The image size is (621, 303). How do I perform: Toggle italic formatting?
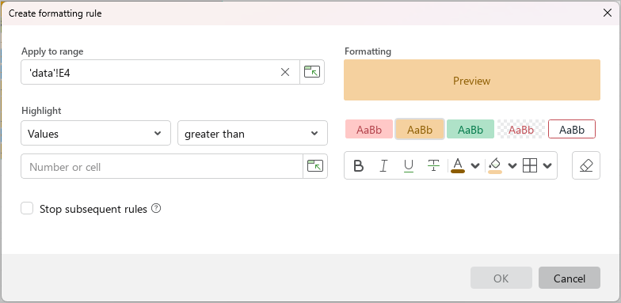click(x=383, y=166)
